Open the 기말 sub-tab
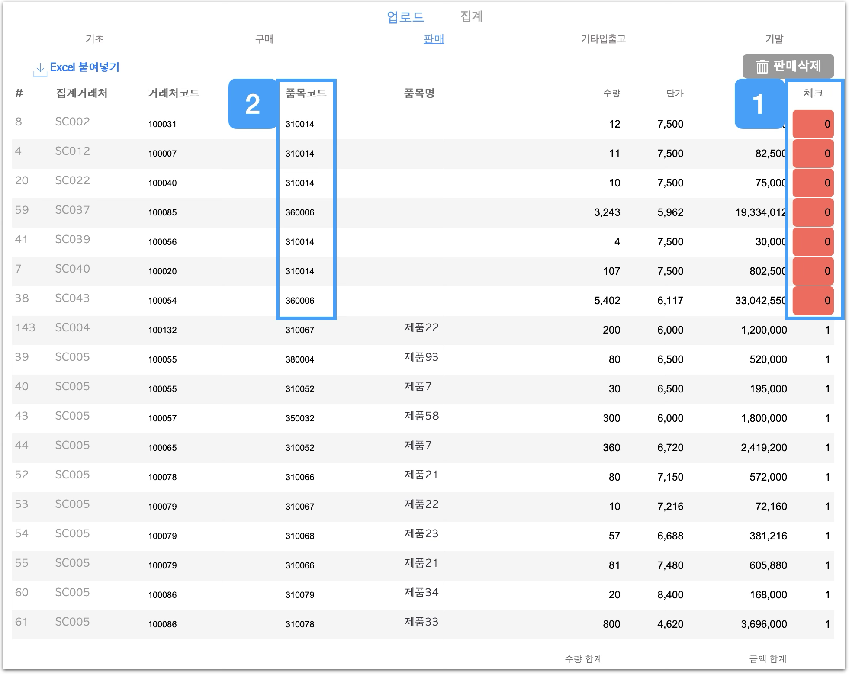The image size is (849, 674). point(774,39)
